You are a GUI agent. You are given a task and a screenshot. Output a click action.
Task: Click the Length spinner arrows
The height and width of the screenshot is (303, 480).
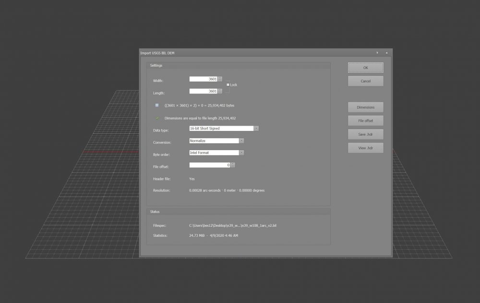220,91
